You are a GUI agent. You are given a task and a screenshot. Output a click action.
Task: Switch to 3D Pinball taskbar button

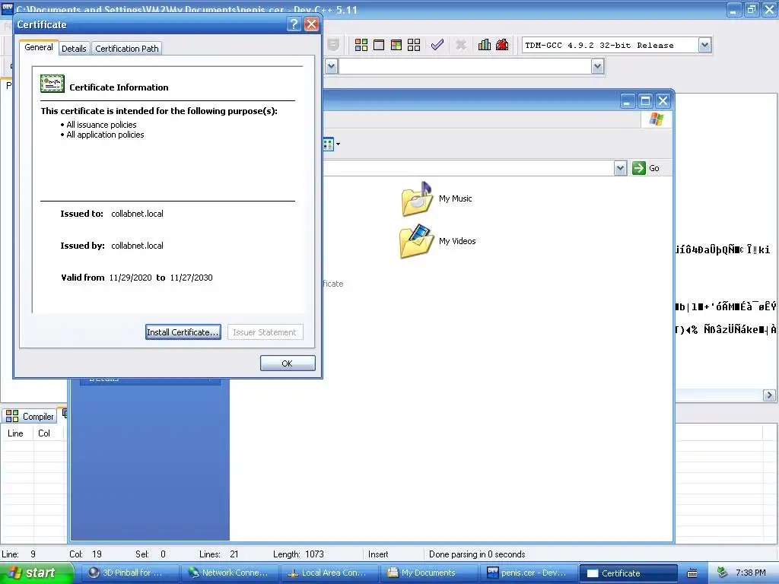click(129, 573)
